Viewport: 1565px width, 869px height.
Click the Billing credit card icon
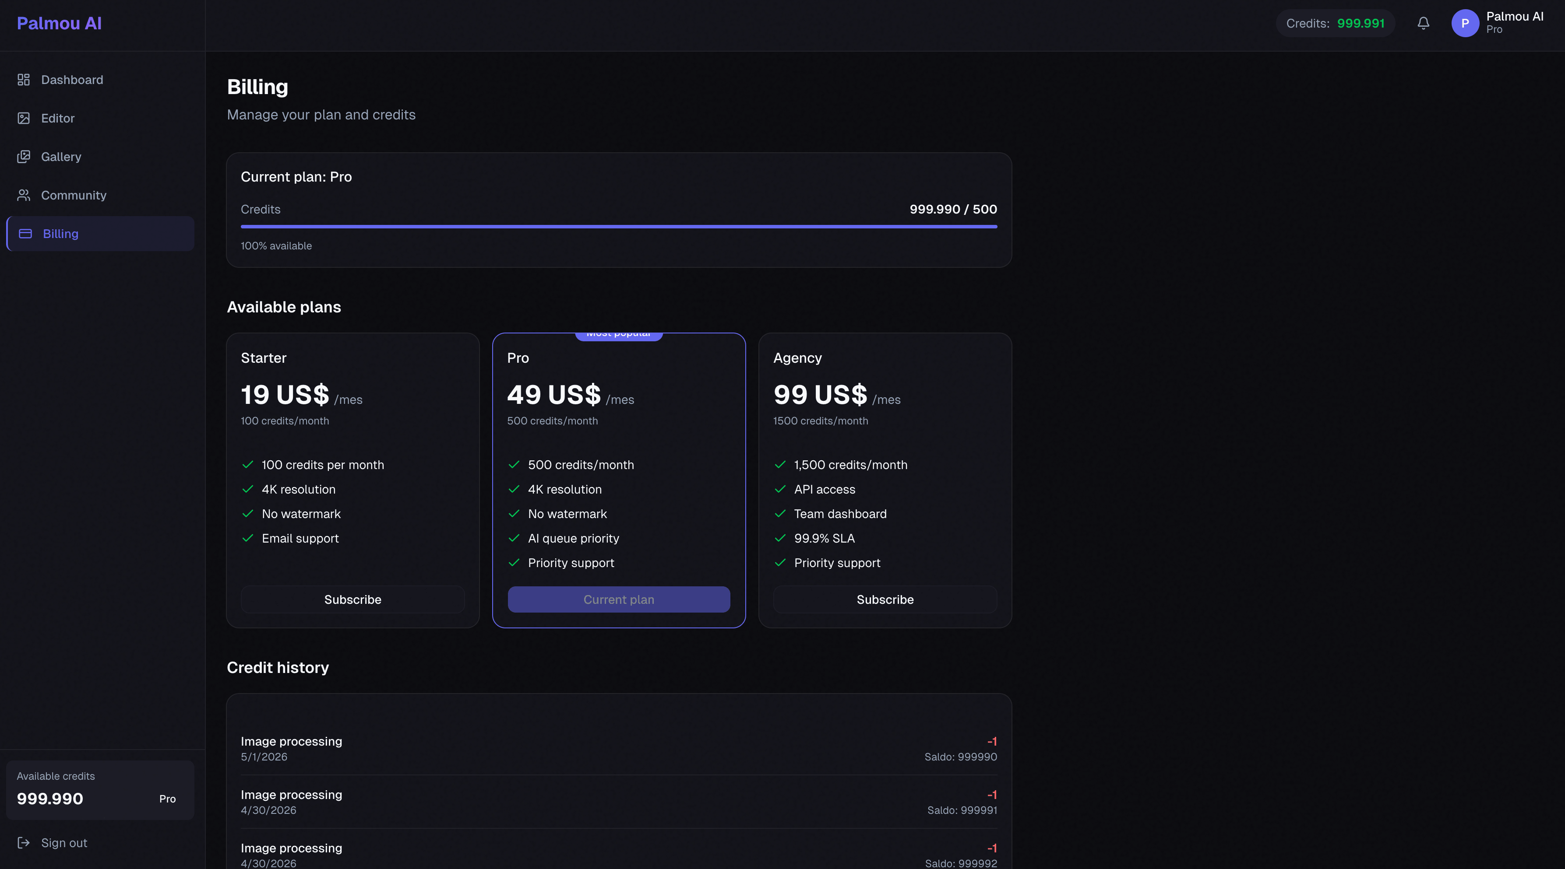(25, 234)
